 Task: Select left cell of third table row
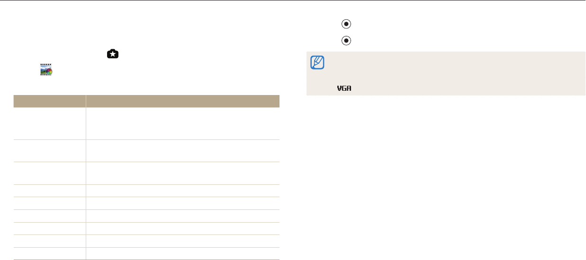[x=49, y=173]
